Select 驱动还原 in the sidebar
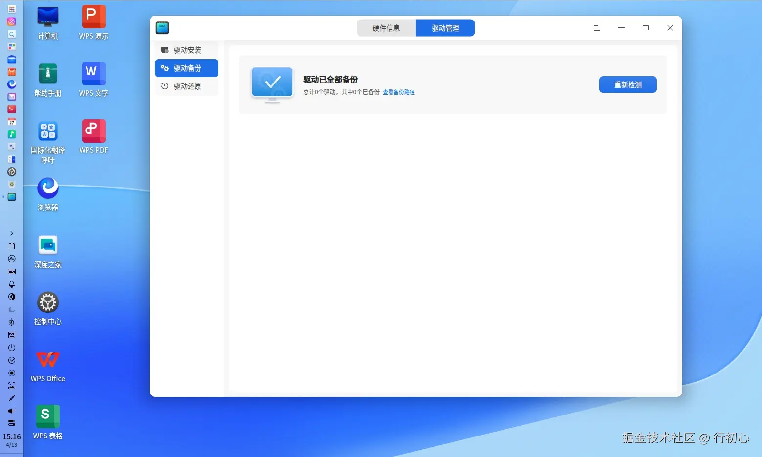The width and height of the screenshot is (762, 457). 187,86
